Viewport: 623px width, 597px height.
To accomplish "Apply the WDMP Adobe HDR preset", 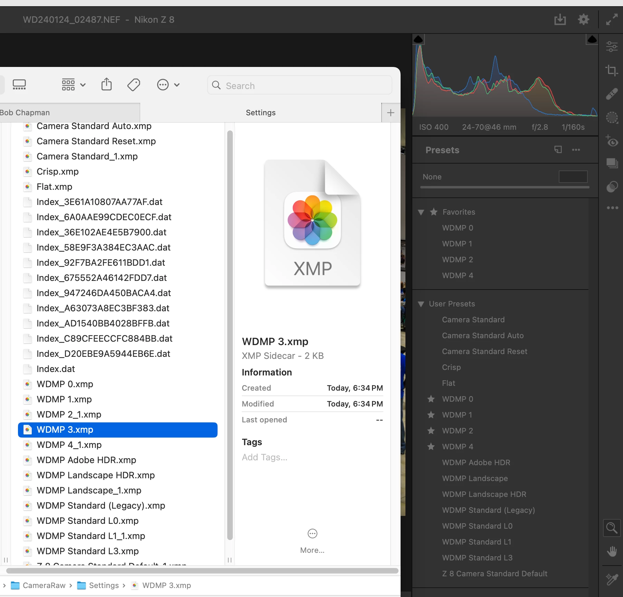I will (x=476, y=462).
